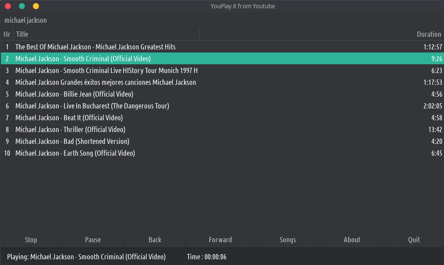This screenshot has width=444, height=265.
Task: Skip back with the Back button
Action: [155, 240]
